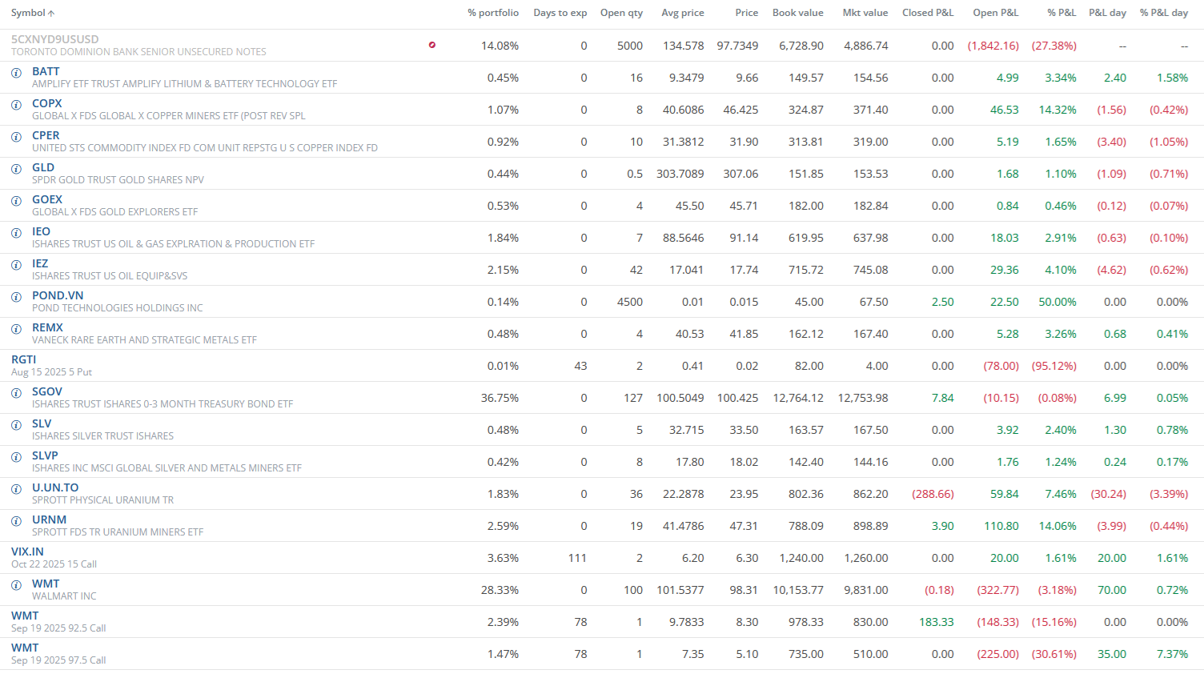The width and height of the screenshot is (1204, 686).
Task: Sort by % P&L day header
Action: [1164, 13]
